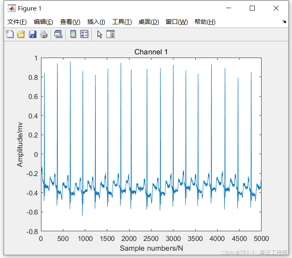Open the 查看(V) menu
The height and width of the screenshot is (258, 292).
(70, 22)
